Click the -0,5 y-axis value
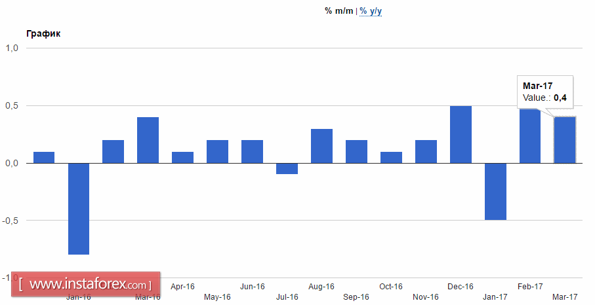The width and height of the screenshot is (595, 305). coord(10,221)
